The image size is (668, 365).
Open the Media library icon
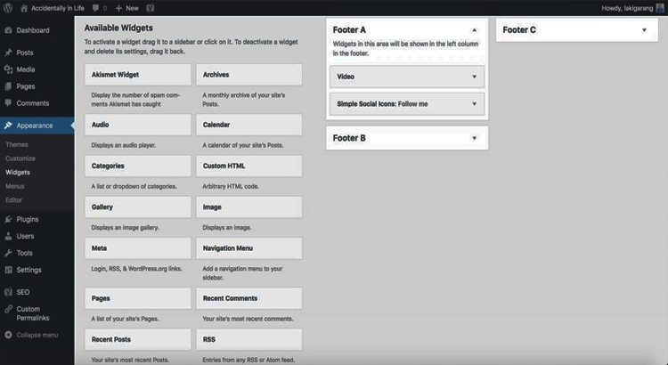(x=8, y=69)
